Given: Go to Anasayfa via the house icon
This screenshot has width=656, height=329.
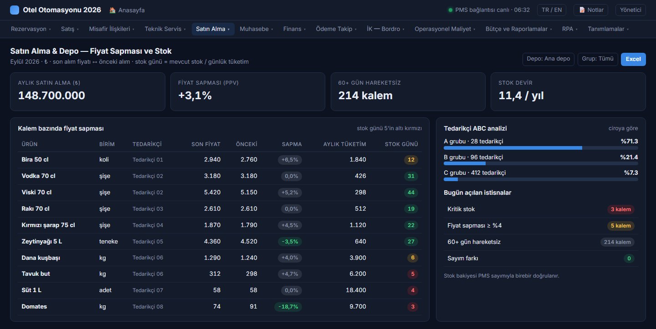Looking at the screenshot, I should (113, 10).
